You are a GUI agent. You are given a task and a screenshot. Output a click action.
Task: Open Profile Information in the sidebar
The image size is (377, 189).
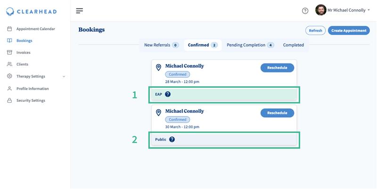click(x=32, y=89)
